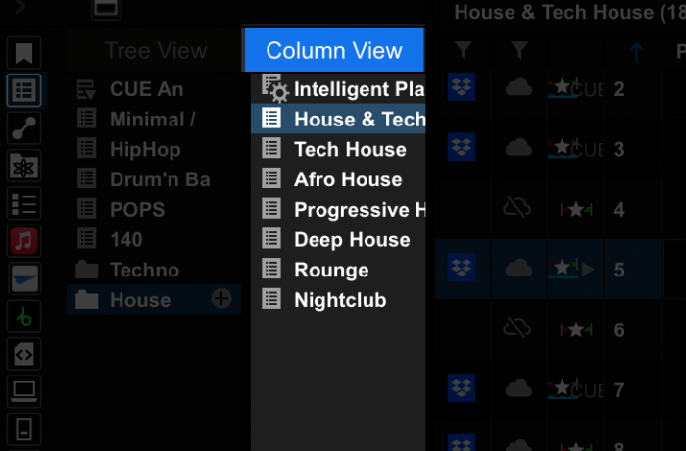Select the Matching connection icon in sidebar
This screenshot has height=451, width=686.
tap(24, 128)
